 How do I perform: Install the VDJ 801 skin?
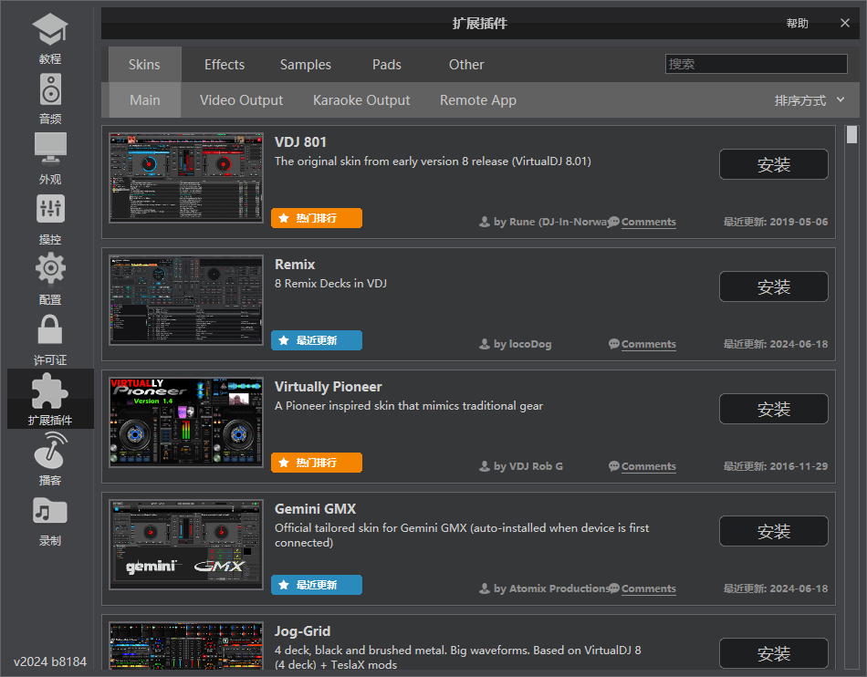[x=773, y=165]
